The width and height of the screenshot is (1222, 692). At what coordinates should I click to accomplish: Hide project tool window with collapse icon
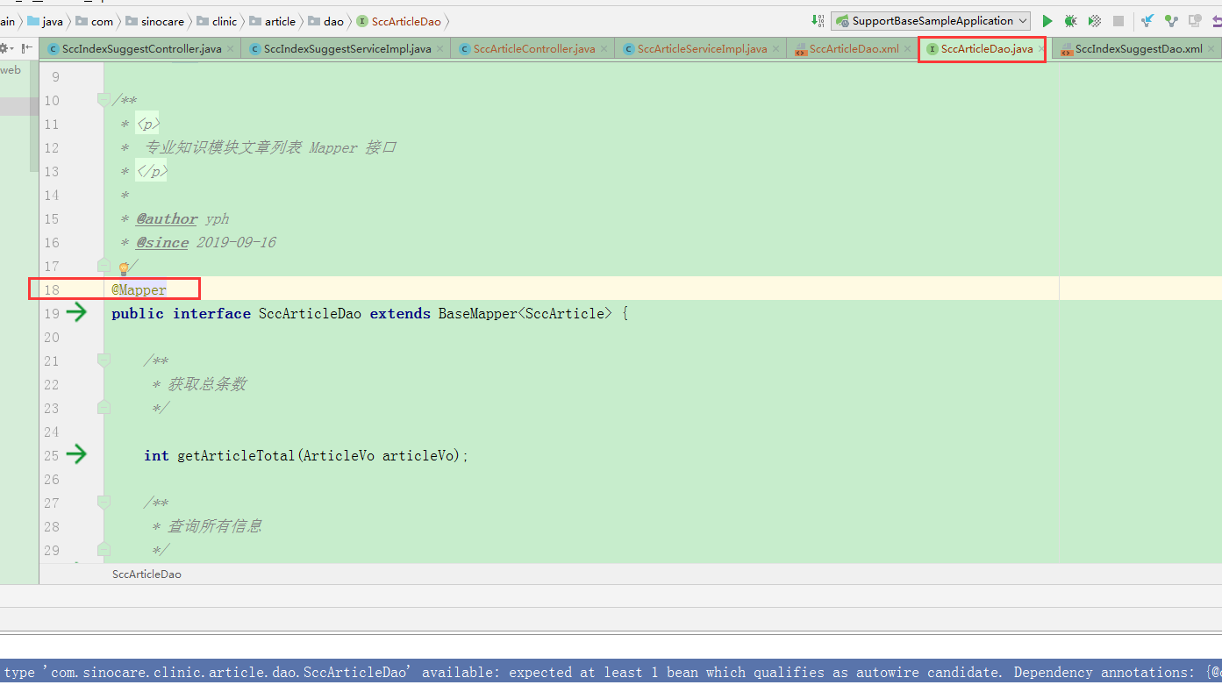(x=27, y=48)
